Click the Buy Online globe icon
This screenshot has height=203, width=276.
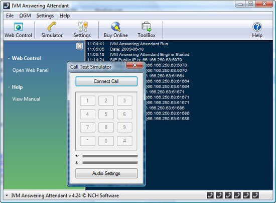coord(116,27)
